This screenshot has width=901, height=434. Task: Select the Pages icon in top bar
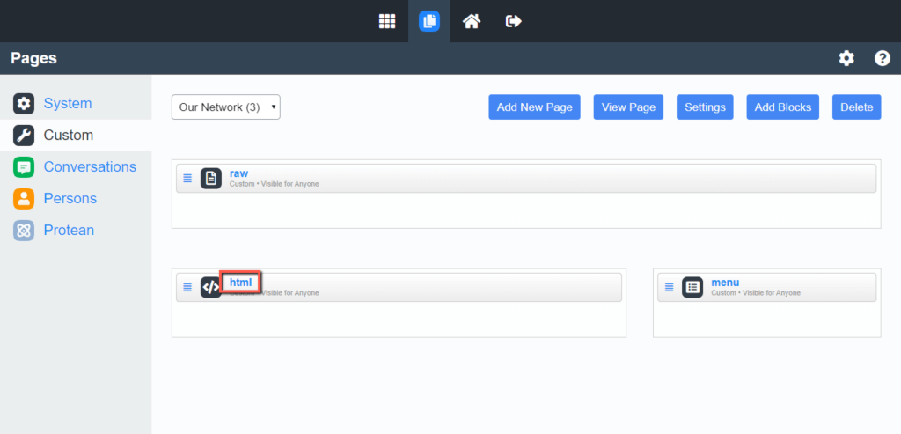429,21
